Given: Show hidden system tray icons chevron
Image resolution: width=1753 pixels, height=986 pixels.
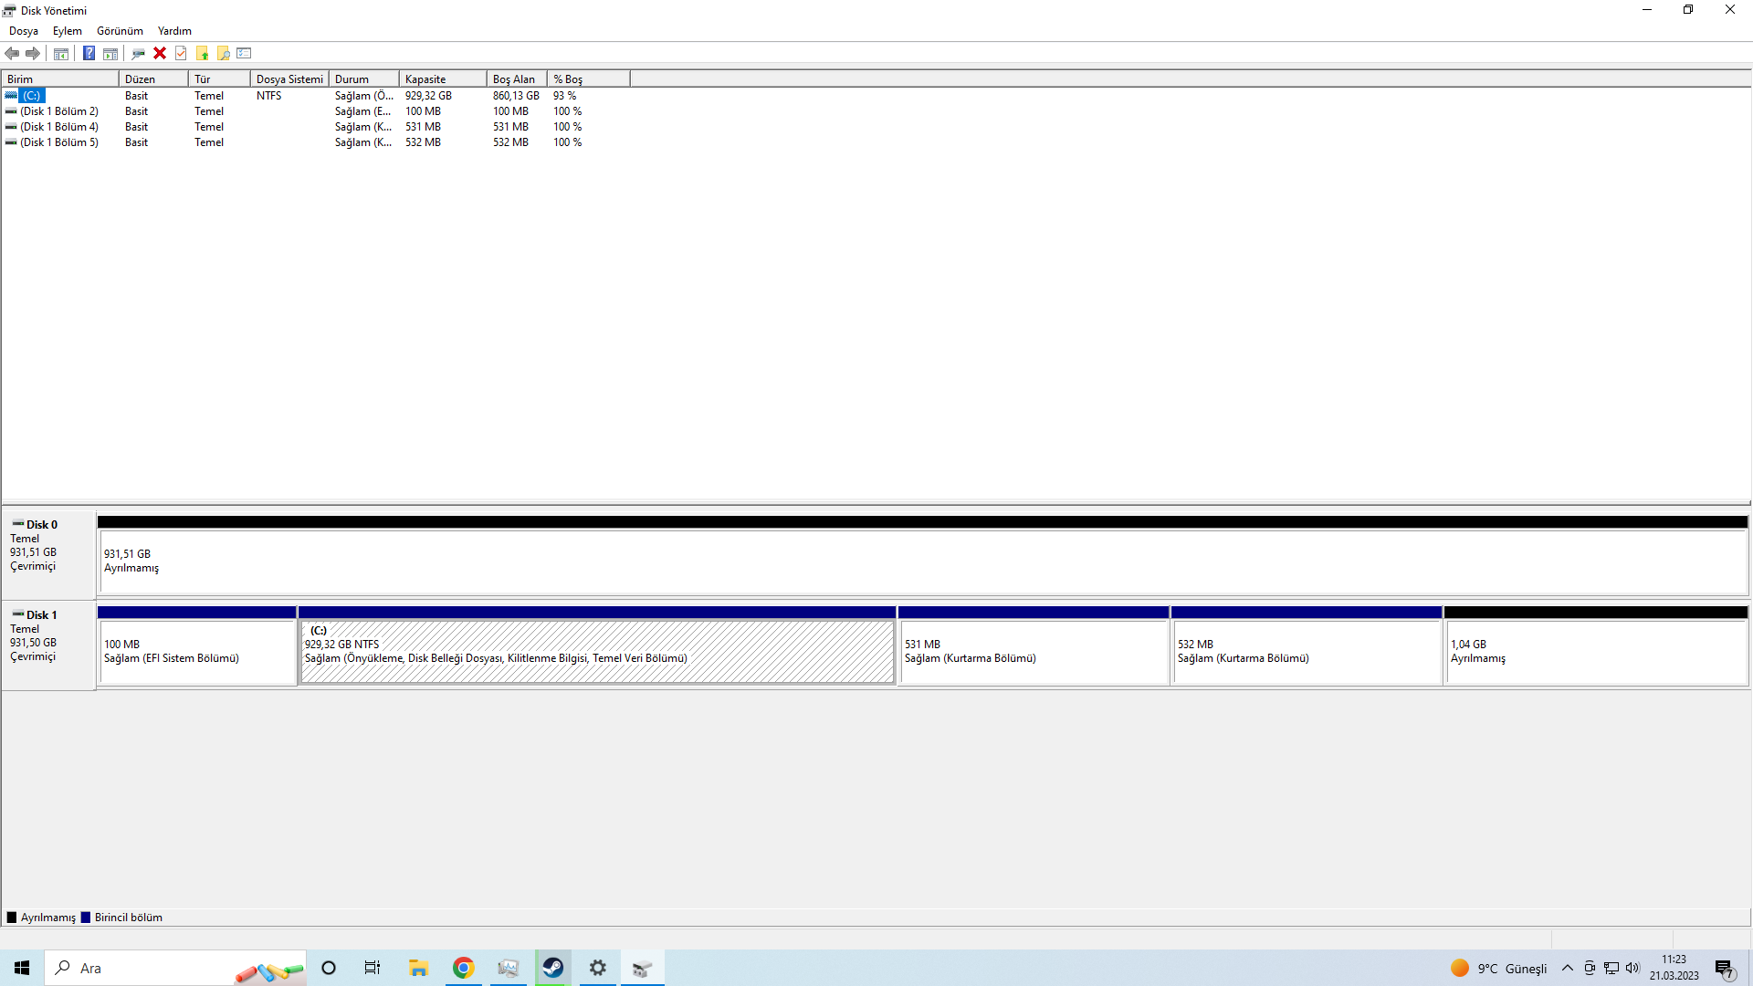Looking at the screenshot, I should [x=1568, y=969].
